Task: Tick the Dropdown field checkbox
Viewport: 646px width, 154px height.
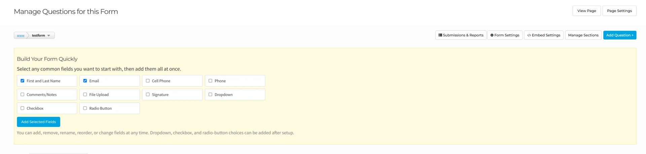Action: click(210, 94)
